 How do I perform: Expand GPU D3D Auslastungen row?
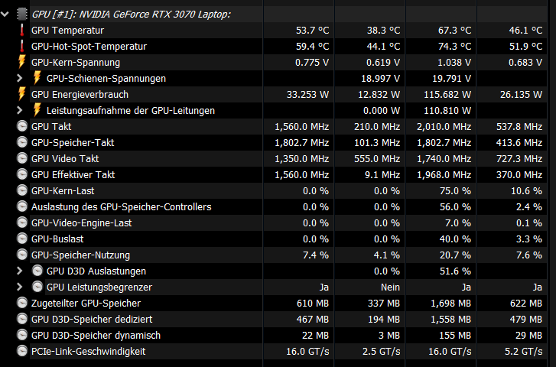pyautogui.click(x=20, y=271)
